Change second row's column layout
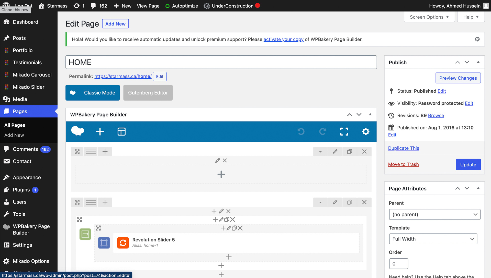 pos(91,202)
